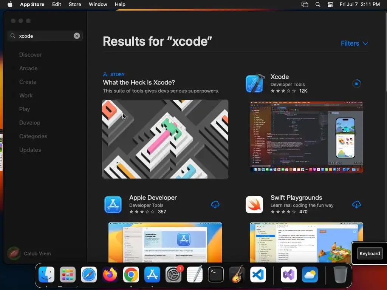Viewport: 387px width, 290px height.
Task: Open the App Store menu in menu bar
Action: click(x=32, y=5)
